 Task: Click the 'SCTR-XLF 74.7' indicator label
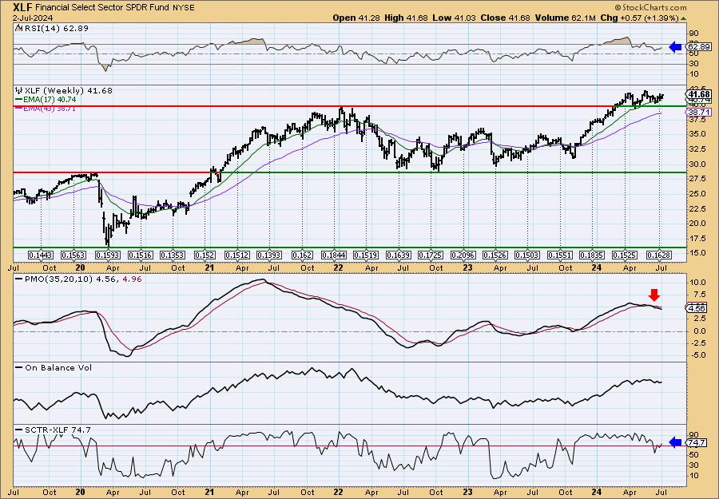click(58, 430)
